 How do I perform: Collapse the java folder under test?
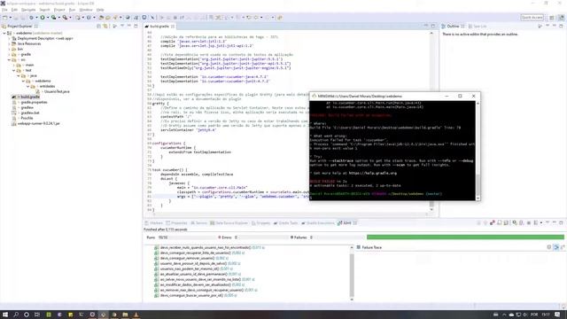pyautogui.click(x=19, y=75)
